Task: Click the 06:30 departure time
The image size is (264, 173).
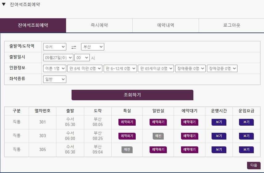Action: point(70,152)
